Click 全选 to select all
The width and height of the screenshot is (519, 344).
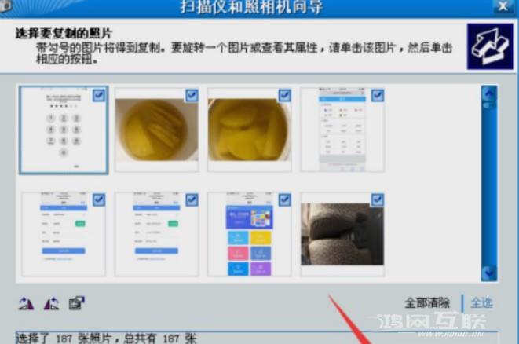tap(481, 302)
